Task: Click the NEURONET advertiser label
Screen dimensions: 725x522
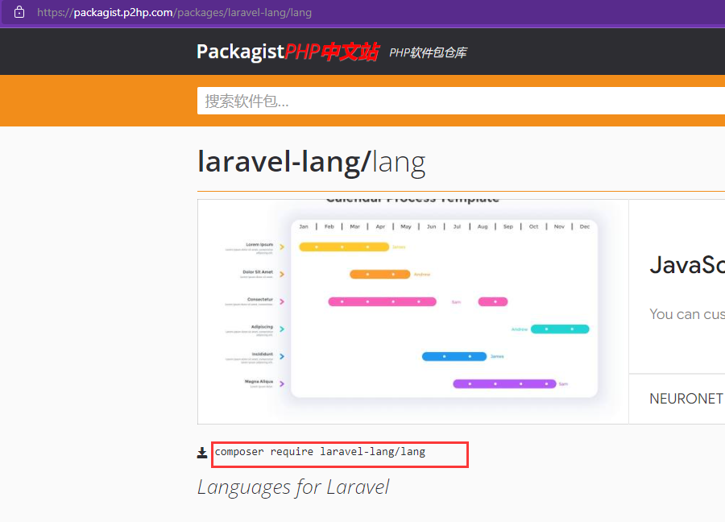Action: (686, 399)
